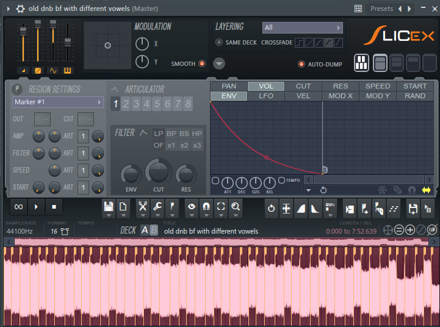Click the snap magnet icon below envelope
Viewport: 440px width, 327px height.
(412, 190)
